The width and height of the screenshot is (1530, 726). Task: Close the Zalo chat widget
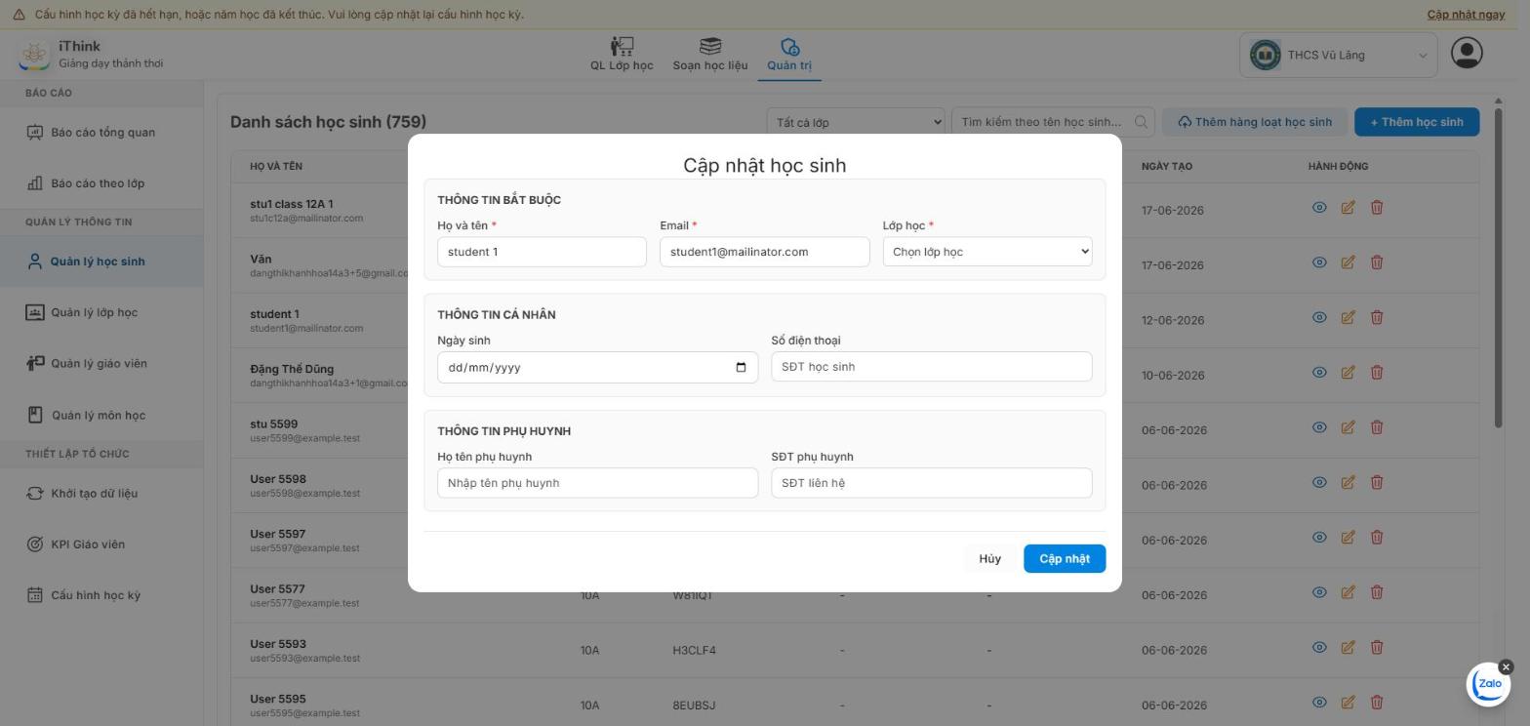1506,667
